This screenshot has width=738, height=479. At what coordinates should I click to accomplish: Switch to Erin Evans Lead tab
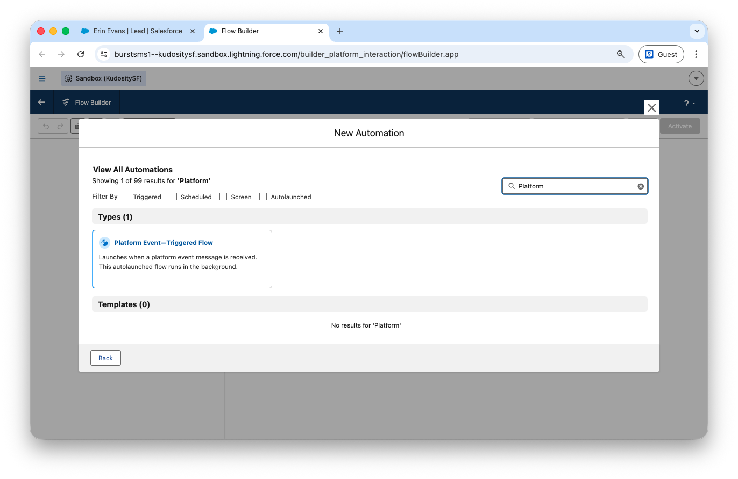point(138,31)
